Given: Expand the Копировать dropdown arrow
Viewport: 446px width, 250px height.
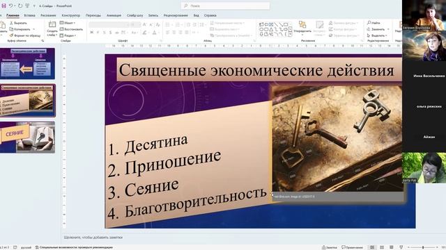Looking at the screenshot, I should click(x=34, y=29).
